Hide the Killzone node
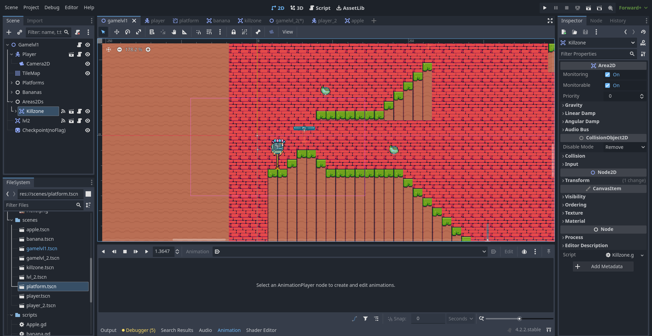Image resolution: width=652 pixels, height=336 pixels. [x=88, y=111]
